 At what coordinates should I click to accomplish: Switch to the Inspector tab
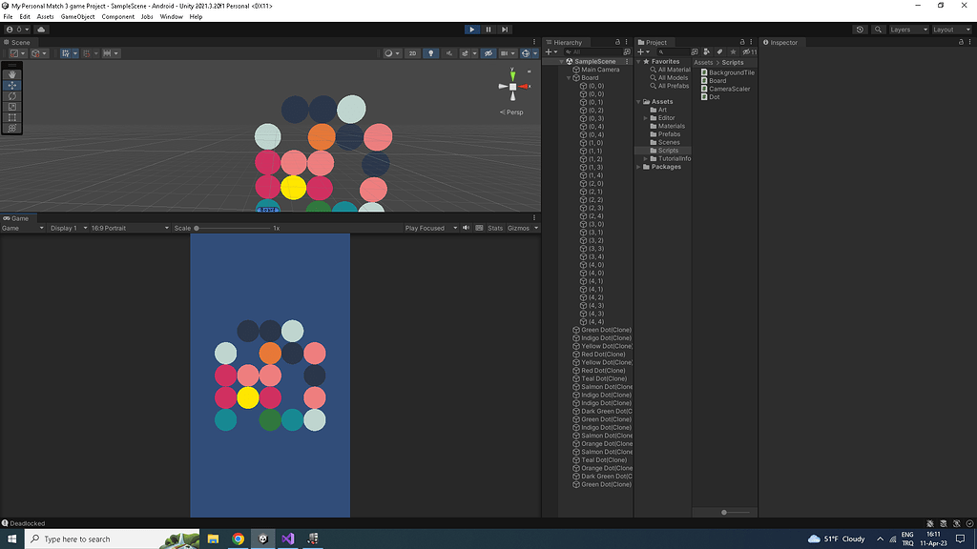pos(782,42)
